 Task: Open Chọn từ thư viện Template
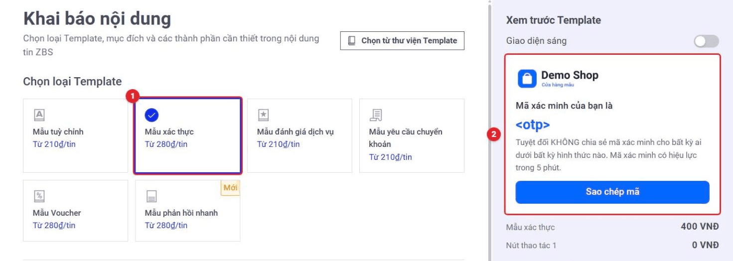coord(402,41)
